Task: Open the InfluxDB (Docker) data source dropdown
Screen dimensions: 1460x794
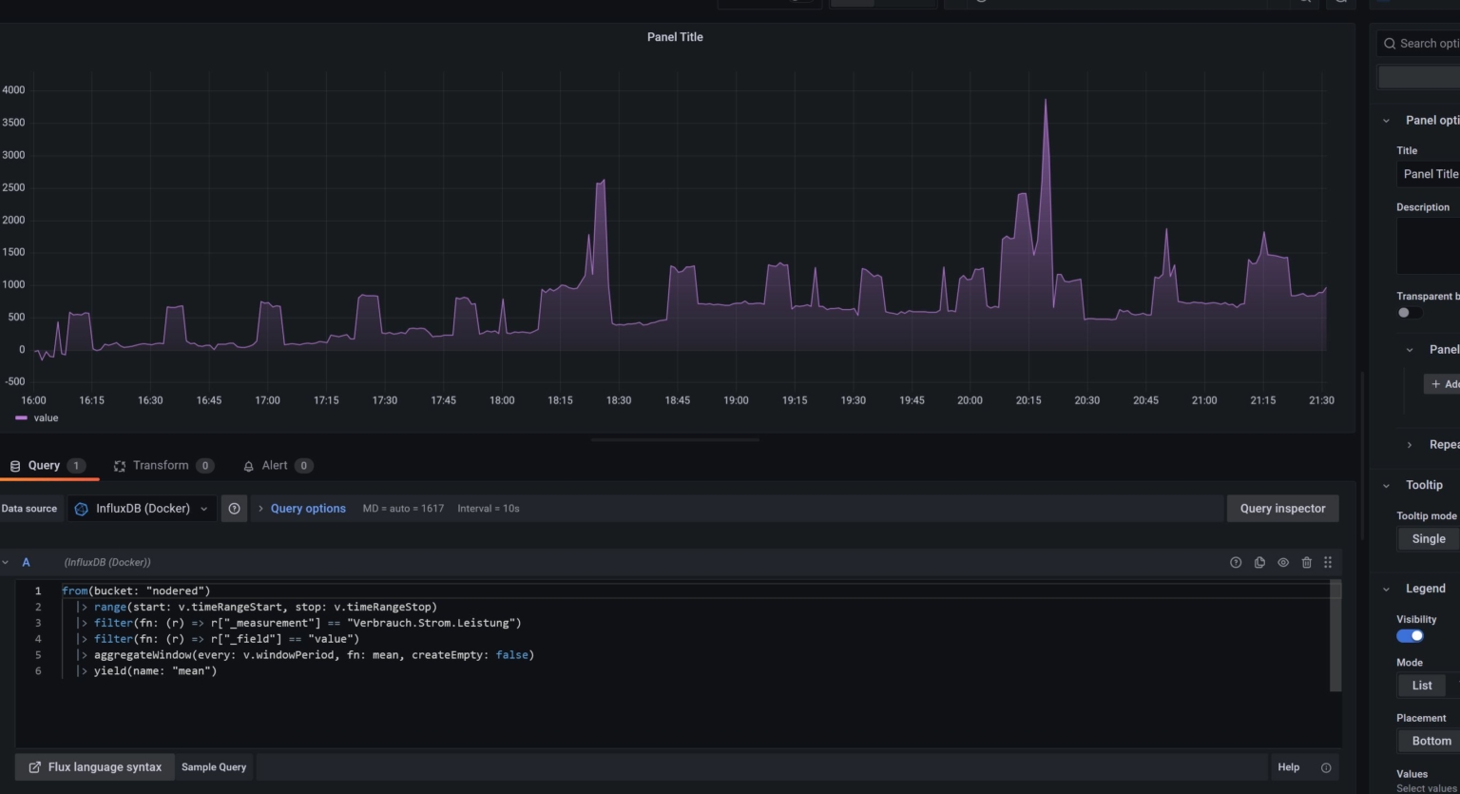Action: tap(141, 508)
